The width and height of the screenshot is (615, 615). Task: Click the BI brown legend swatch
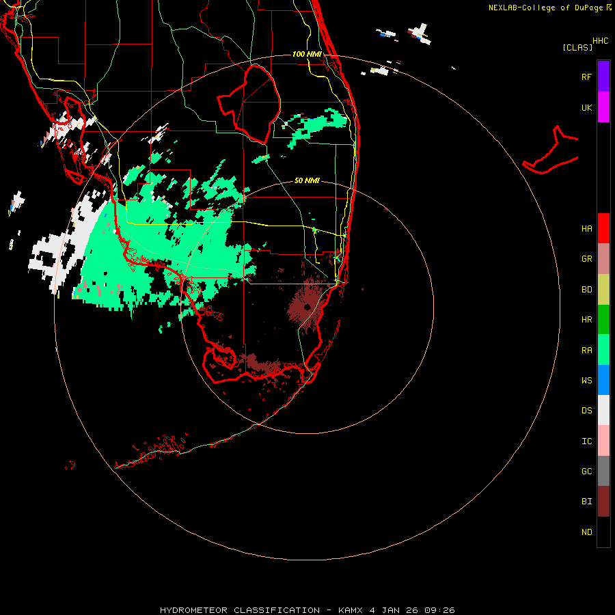(603, 502)
